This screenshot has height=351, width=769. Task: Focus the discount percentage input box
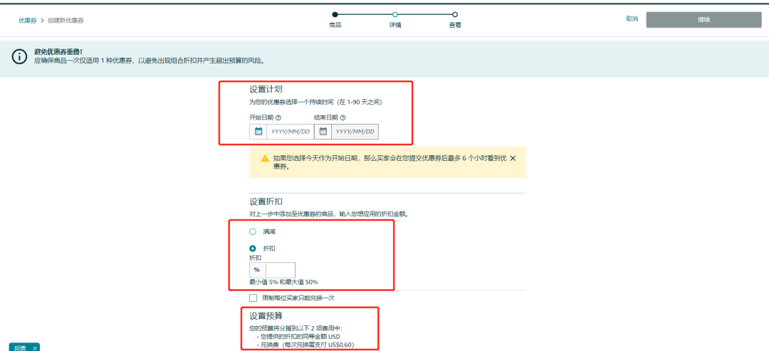[x=280, y=270]
